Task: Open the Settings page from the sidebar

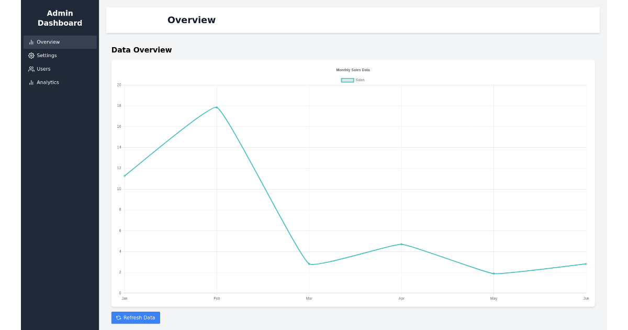Action: coord(47,55)
